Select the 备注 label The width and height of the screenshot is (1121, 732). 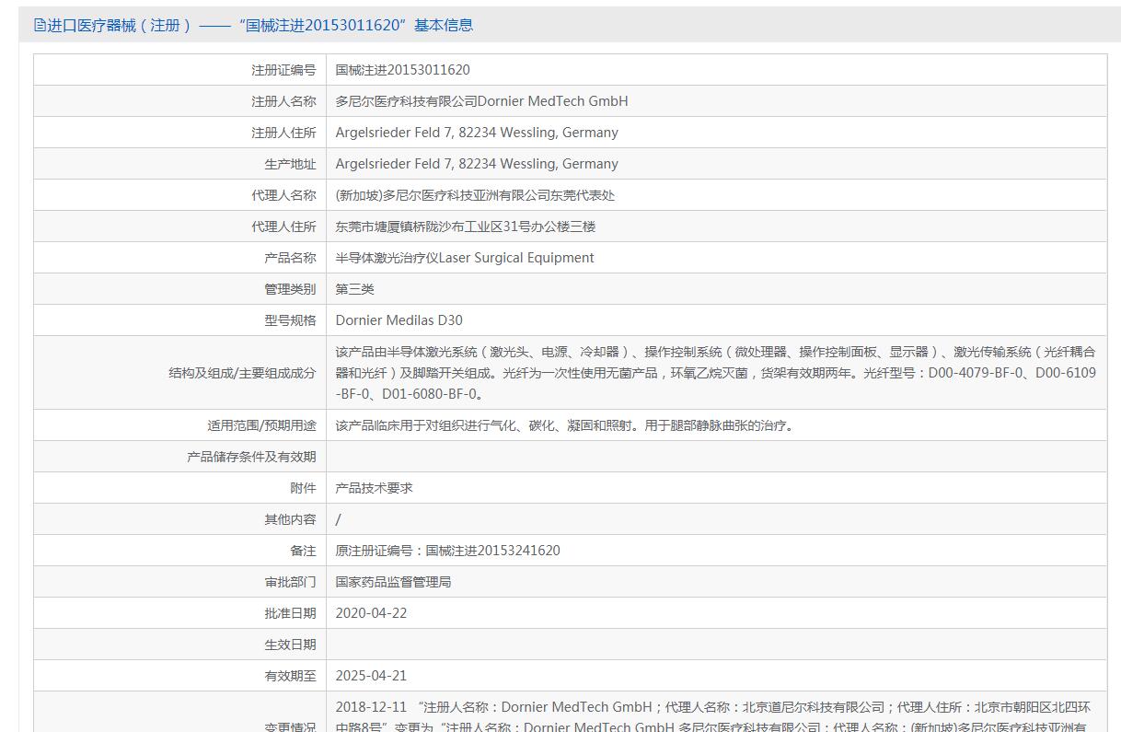(x=303, y=551)
